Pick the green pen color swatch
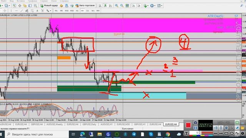 (195, 135)
